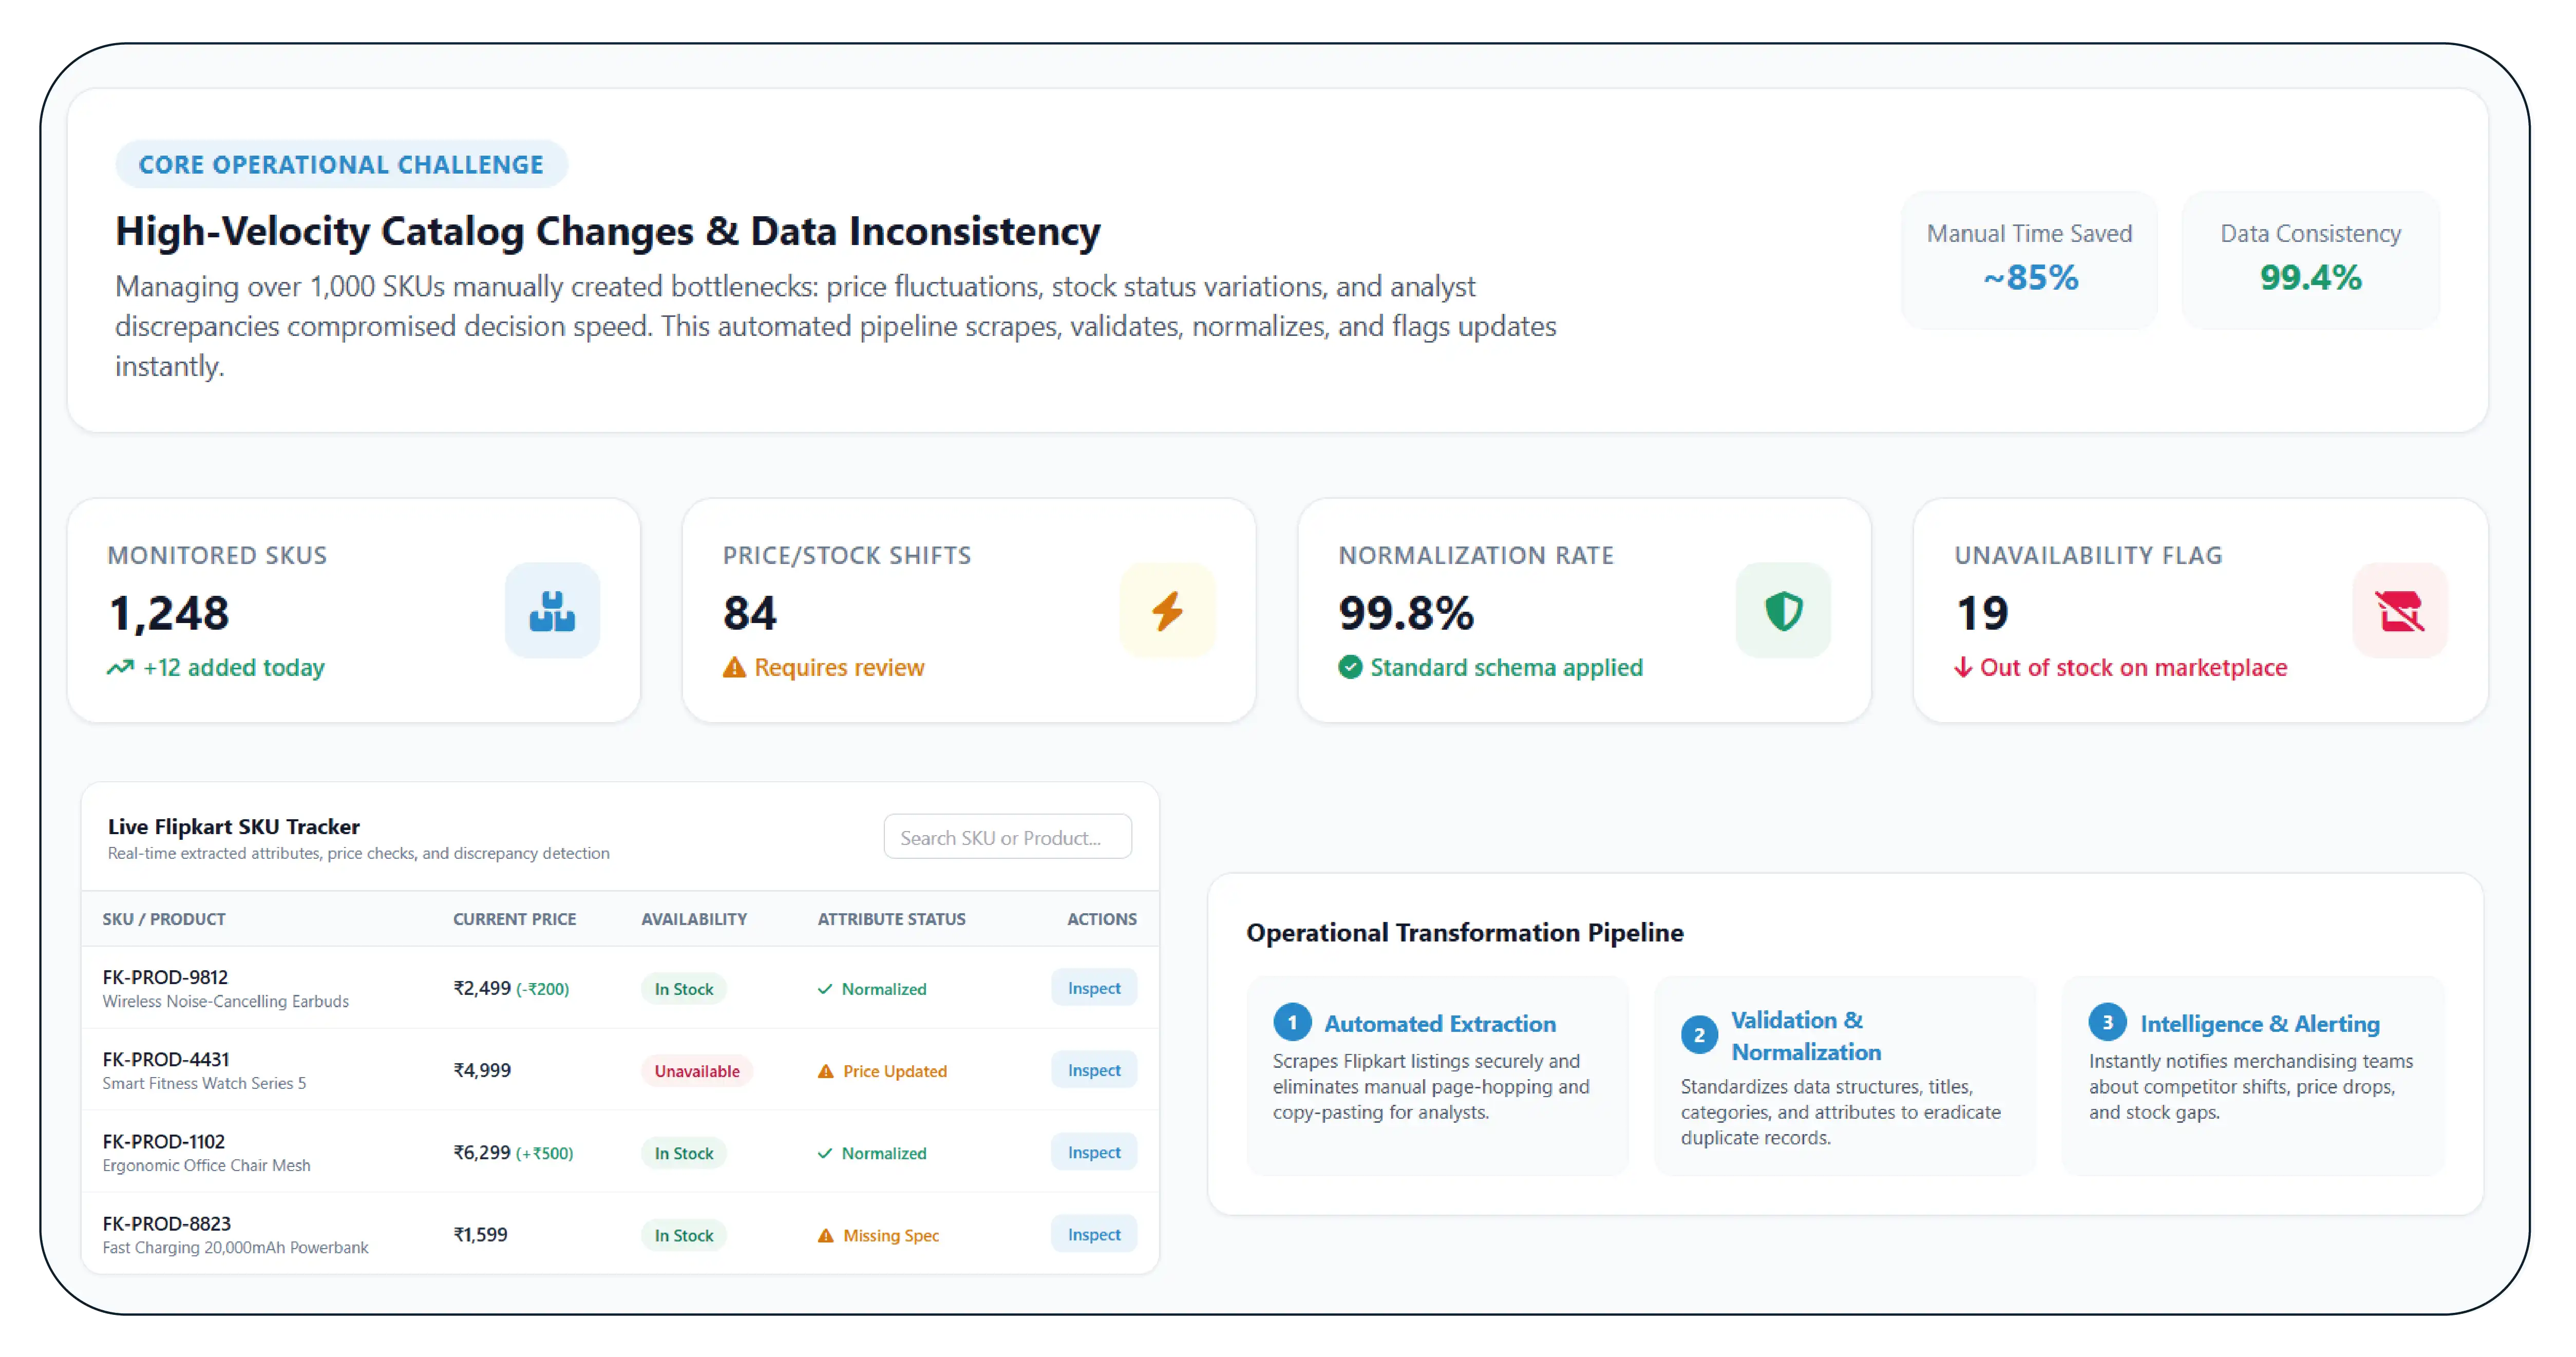Click the crossed-out store Unavailability icon
2576x1357 pixels.
click(2400, 611)
